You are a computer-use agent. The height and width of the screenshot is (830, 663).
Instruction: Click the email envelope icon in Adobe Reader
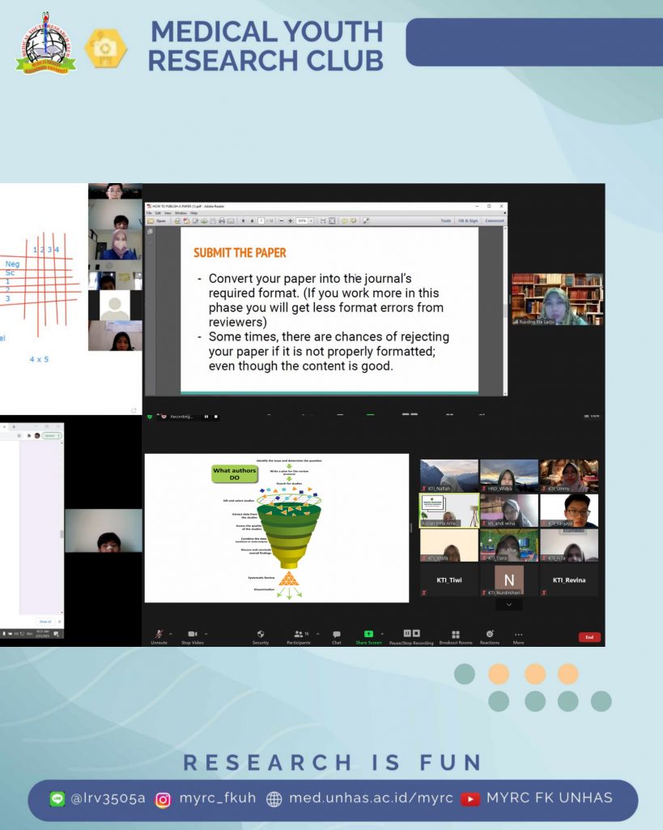point(231,220)
